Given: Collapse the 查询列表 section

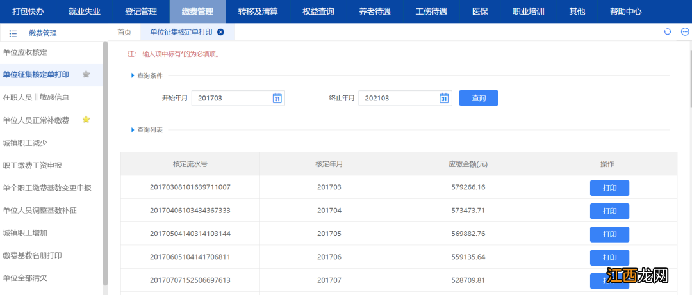Looking at the screenshot, I should pyautogui.click(x=133, y=130).
